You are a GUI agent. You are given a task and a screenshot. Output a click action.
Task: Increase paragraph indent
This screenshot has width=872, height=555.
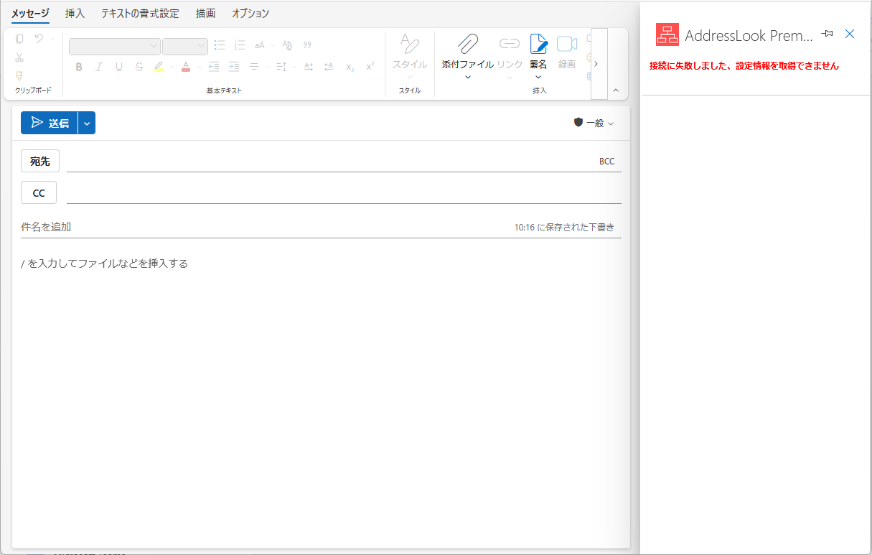(x=233, y=67)
